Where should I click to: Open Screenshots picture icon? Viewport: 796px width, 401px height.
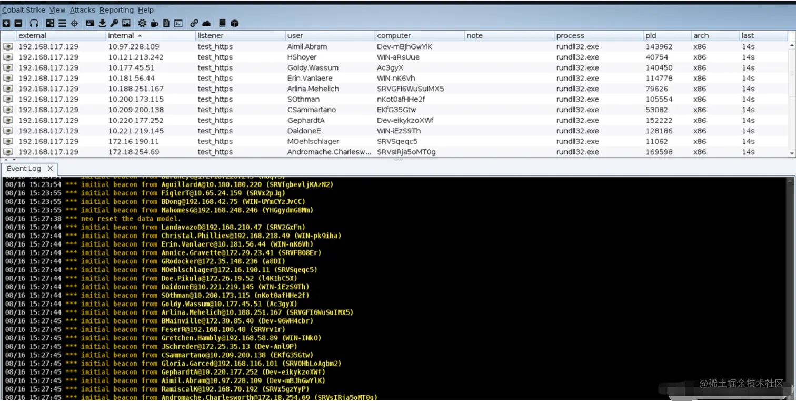pos(126,23)
